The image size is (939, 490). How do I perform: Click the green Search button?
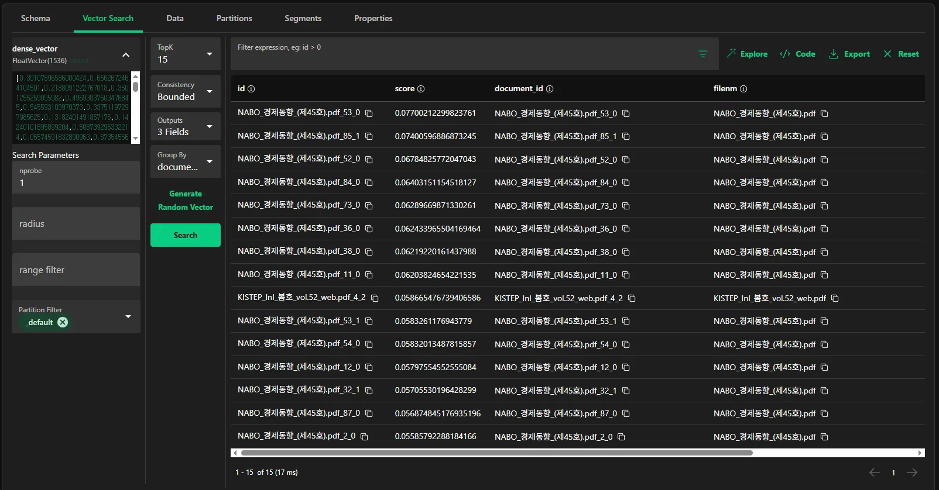click(186, 235)
